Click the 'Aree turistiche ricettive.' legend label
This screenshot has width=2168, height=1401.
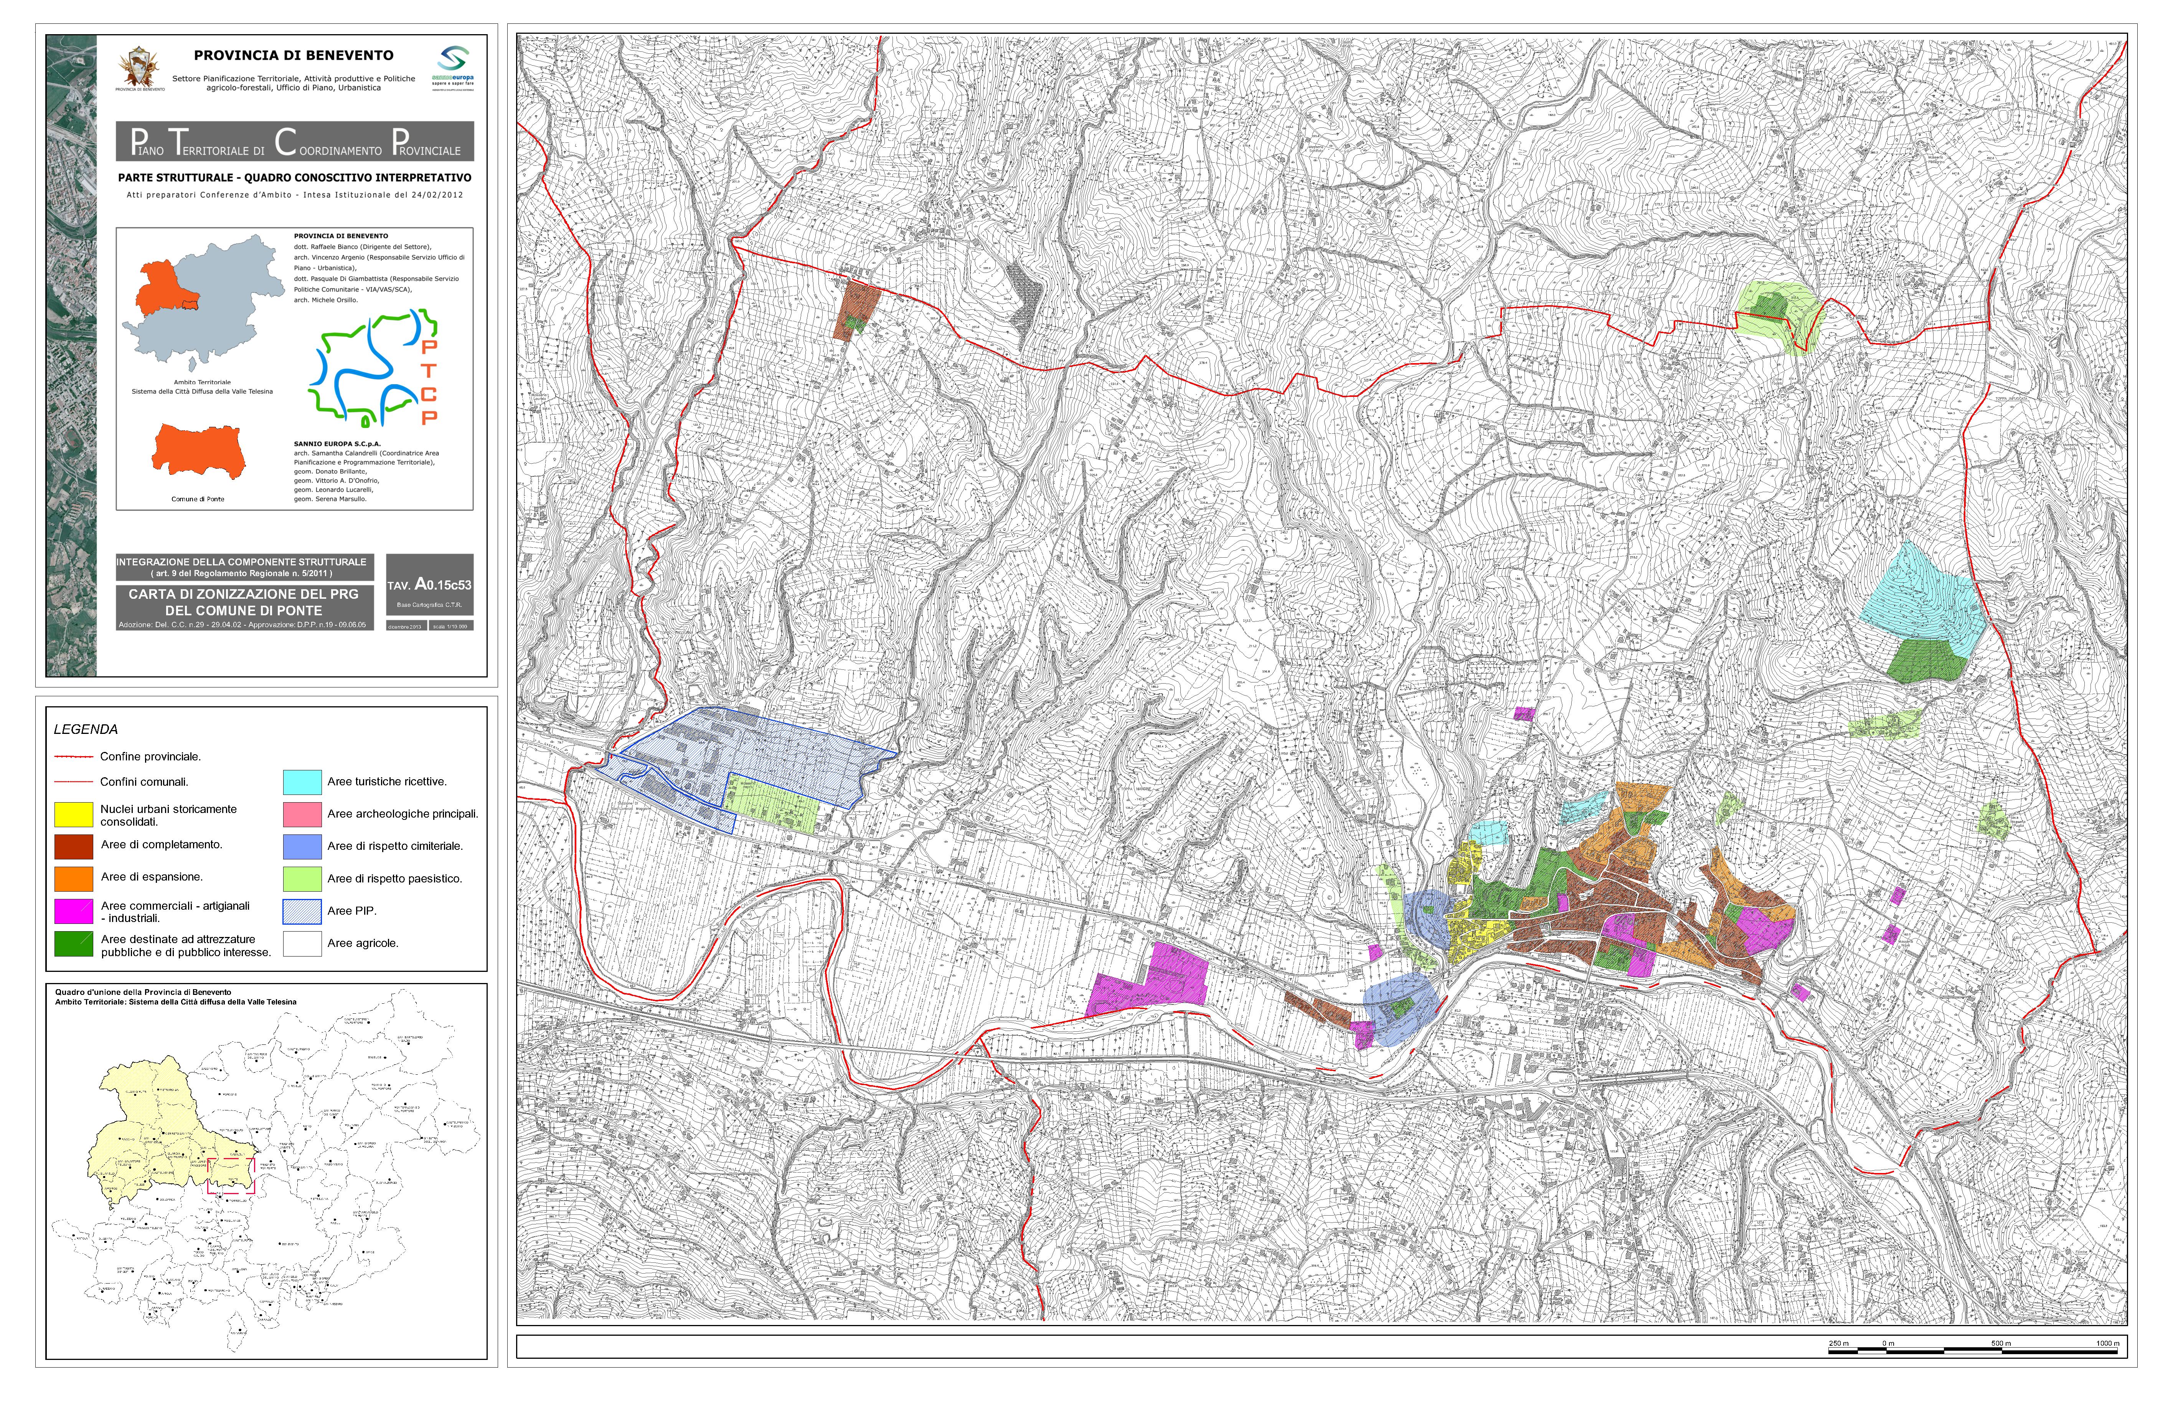coord(388,781)
